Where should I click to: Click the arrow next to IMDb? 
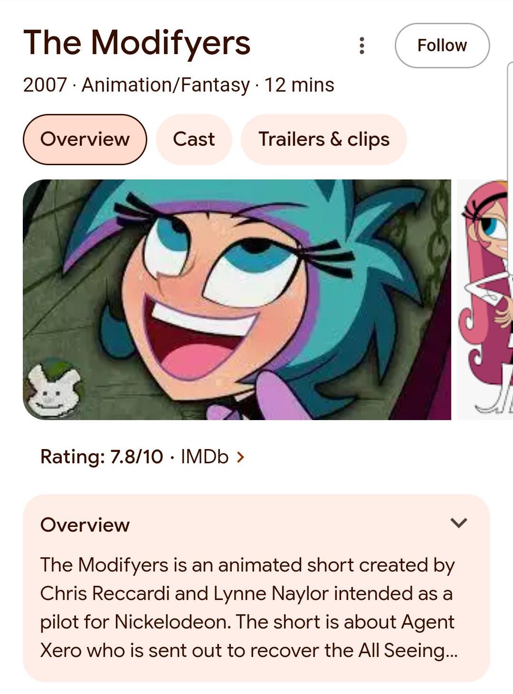point(240,457)
